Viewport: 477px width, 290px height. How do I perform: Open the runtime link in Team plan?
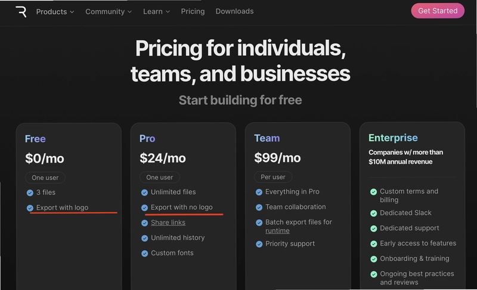(277, 231)
